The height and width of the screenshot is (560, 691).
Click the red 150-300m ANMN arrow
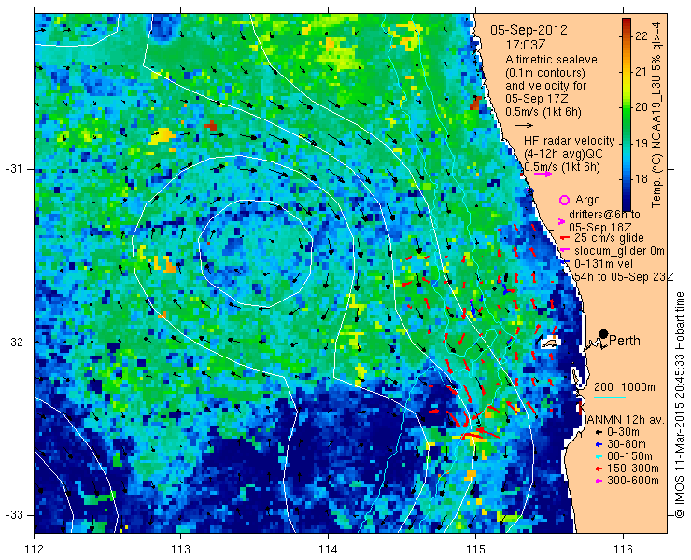[599, 469]
